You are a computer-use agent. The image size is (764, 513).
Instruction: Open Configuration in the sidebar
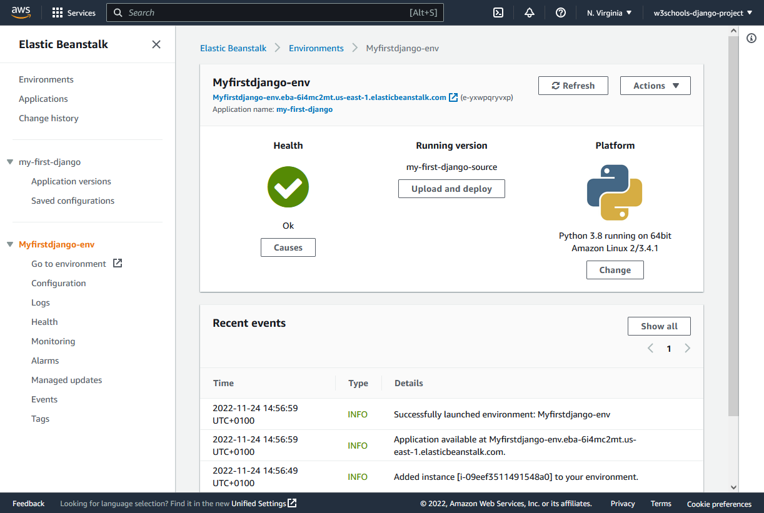point(59,283)
